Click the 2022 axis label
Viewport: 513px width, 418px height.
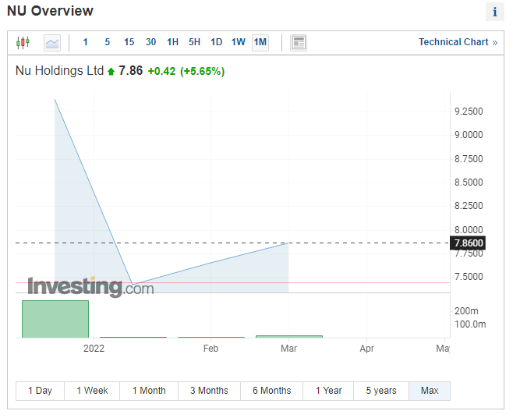click(94, 349)
